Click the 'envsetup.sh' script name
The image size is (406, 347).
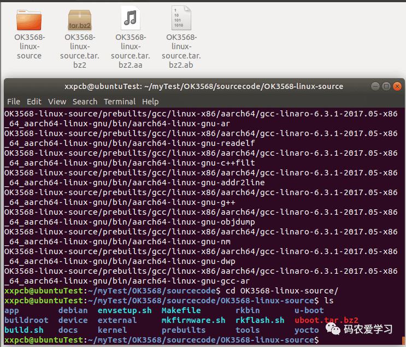(125, 310)
